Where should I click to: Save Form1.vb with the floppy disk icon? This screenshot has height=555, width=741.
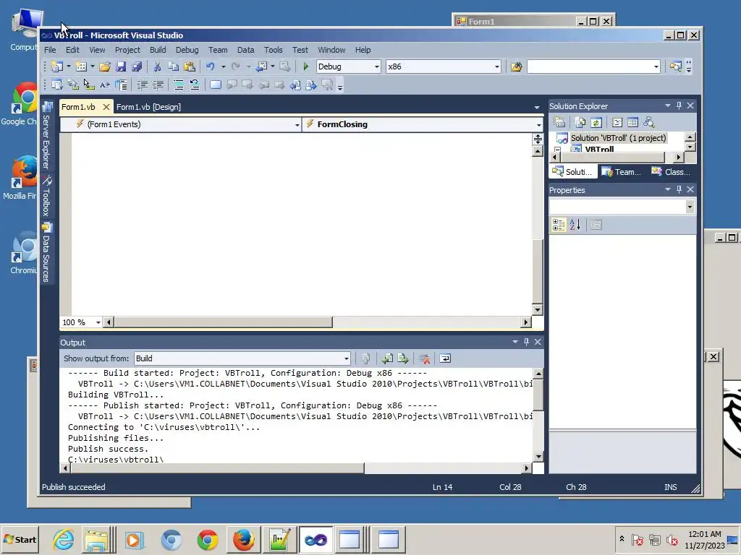point(121,66)
